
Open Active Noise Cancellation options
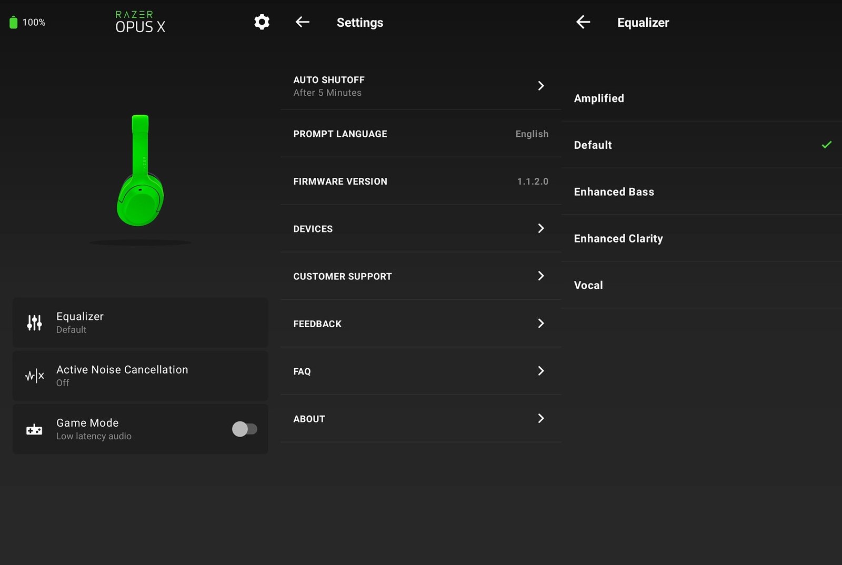(x=140, y=376)
